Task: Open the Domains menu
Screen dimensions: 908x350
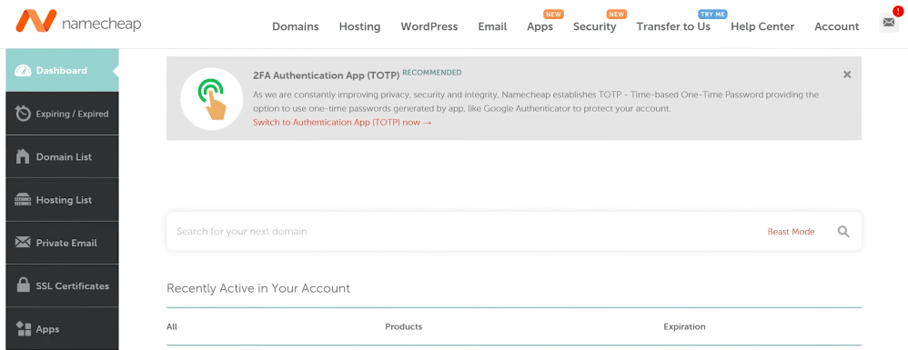Action: point(296,26)
